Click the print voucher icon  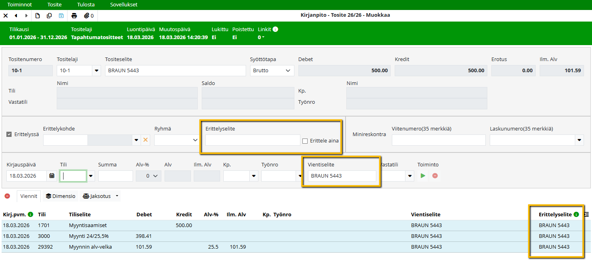point(74,16)
